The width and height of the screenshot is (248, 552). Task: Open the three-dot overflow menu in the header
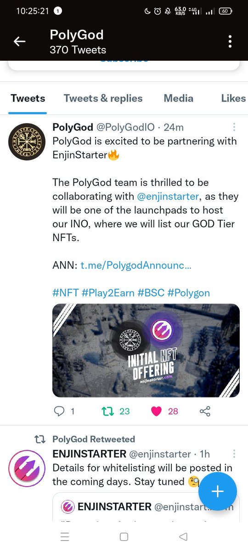pos(230,41)
